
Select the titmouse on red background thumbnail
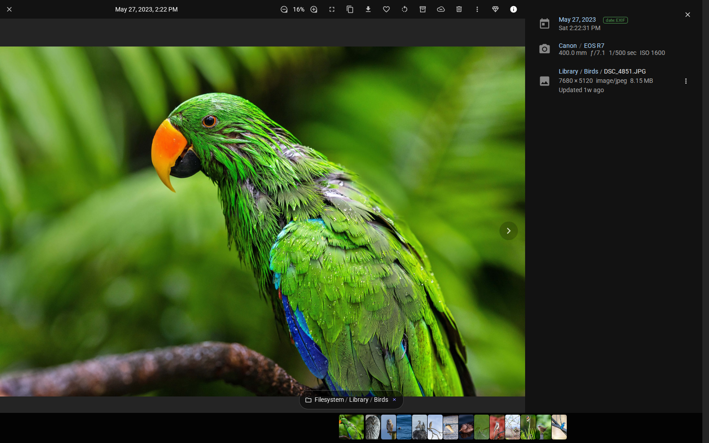point(497,427)
